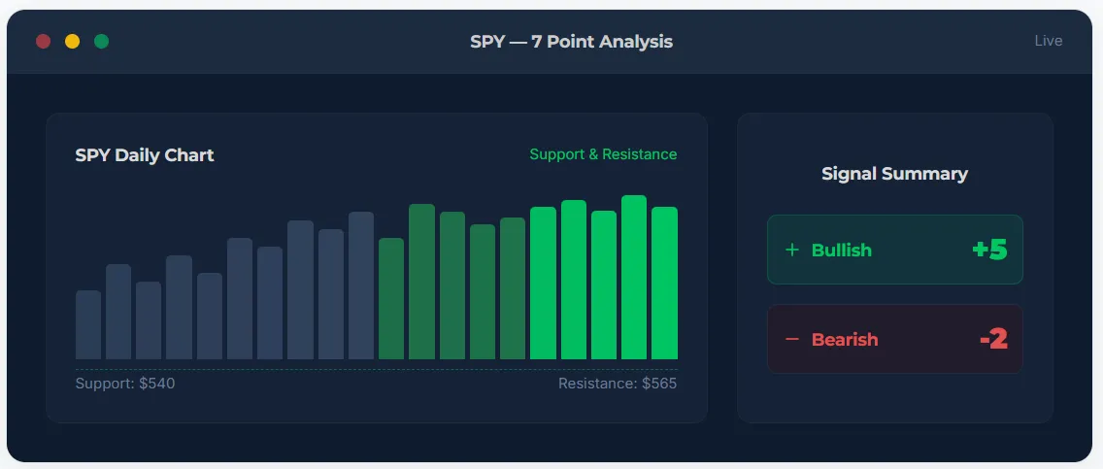Click the minus icon beside Bearish
The height and width of the screenshot is (469, 1103).
click(x=792, y=339)
